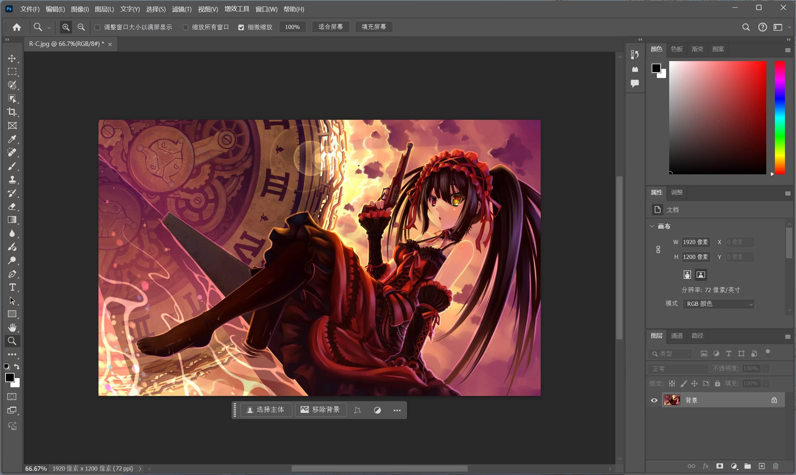The width and height of the screenshot is (796, 475).
Task: Select the Horizontal Type tool
Action: pos(12,287)
